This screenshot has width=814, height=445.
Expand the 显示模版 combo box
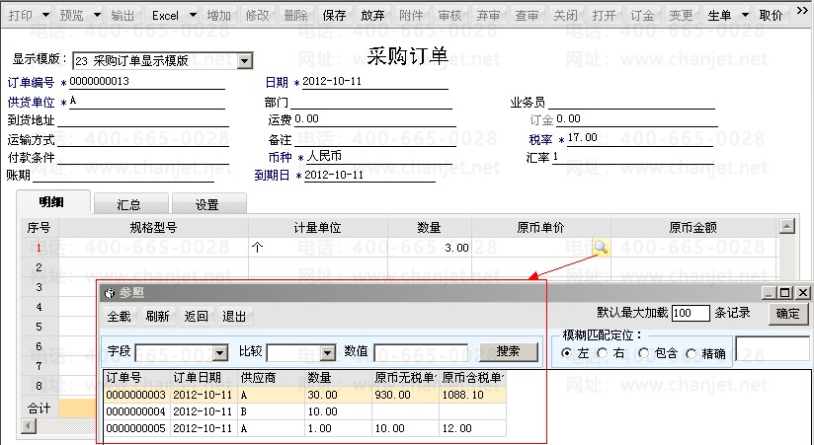pos(245,61)
